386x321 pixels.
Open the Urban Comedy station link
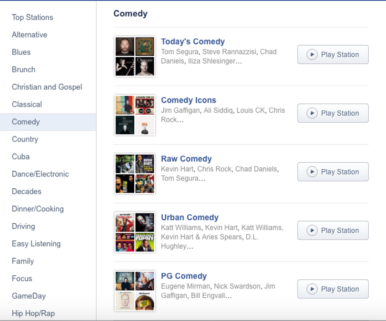point(189,218)
